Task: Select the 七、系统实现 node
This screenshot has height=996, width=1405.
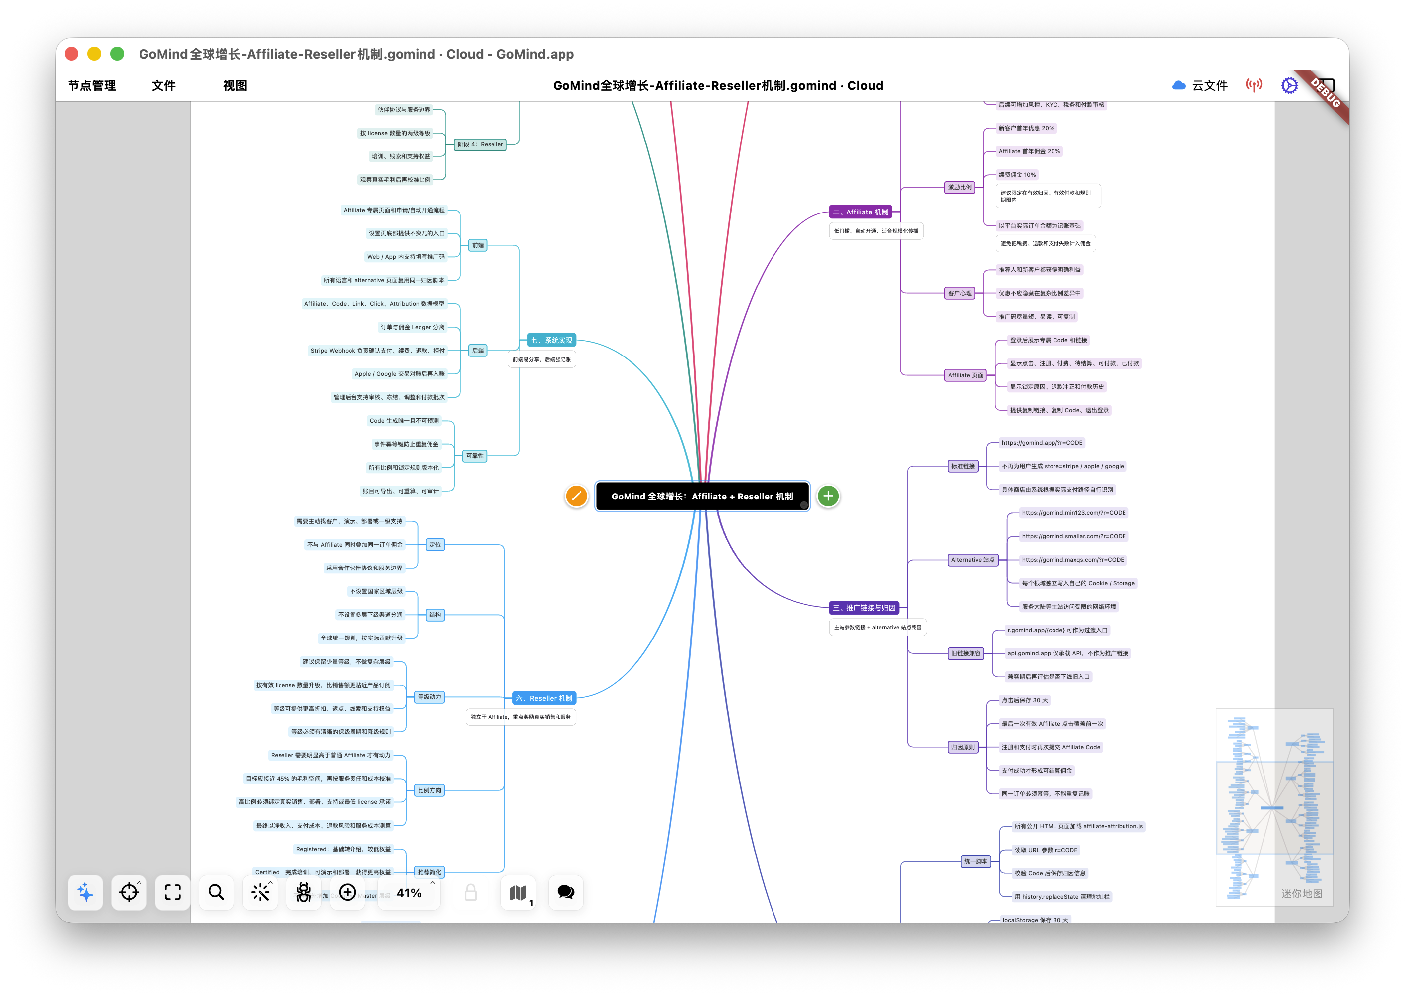Action: pos(552,341)
